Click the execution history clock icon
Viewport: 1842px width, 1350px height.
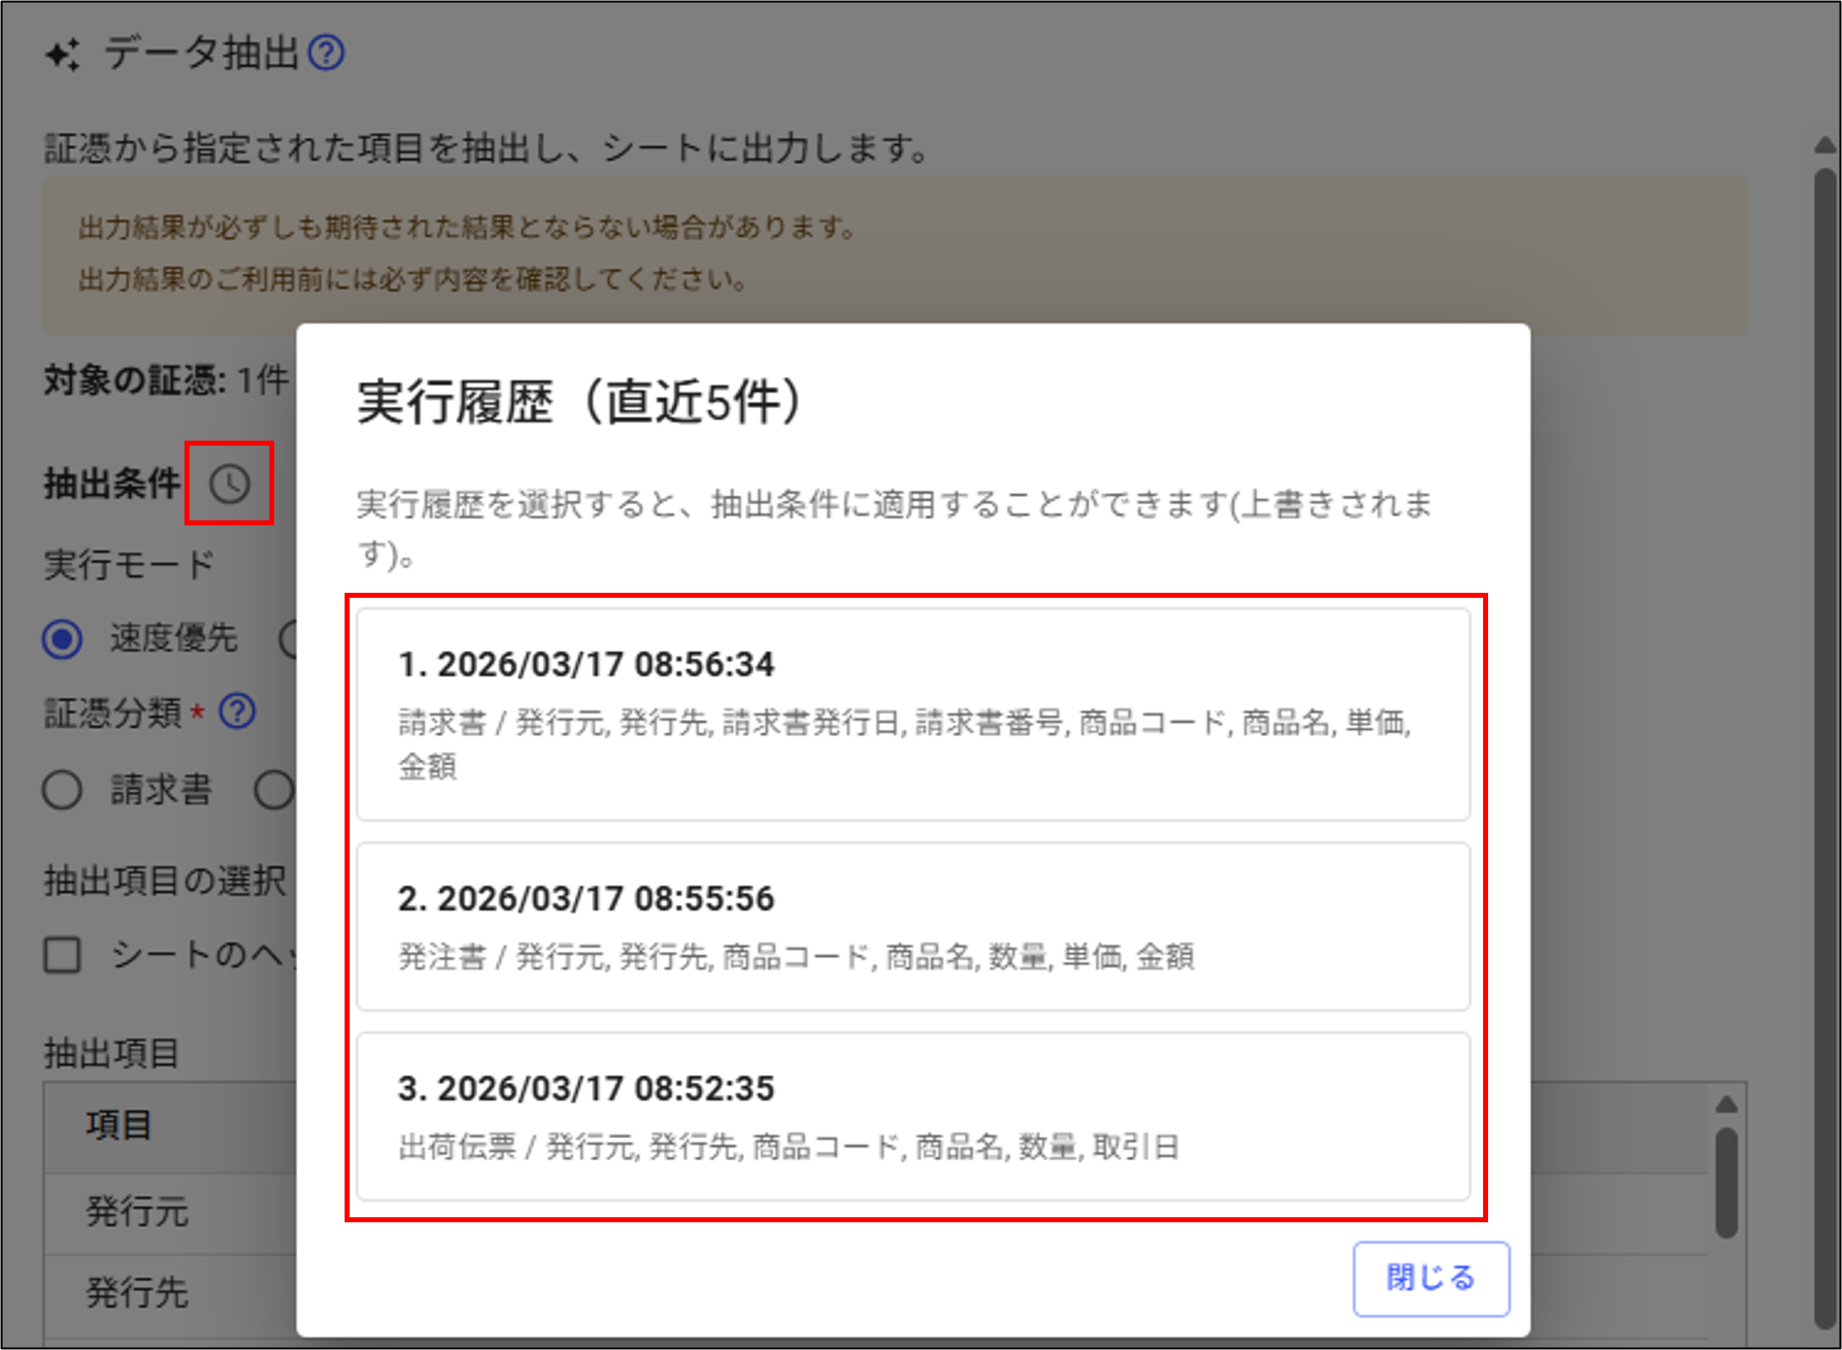click(x=229, y=484)
